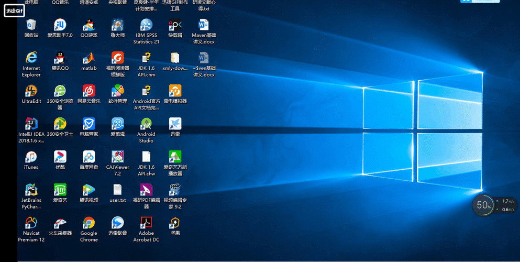Open the 迅雷影音 media player icon
This screenshot has height=262, width=520.
[118, 223]
